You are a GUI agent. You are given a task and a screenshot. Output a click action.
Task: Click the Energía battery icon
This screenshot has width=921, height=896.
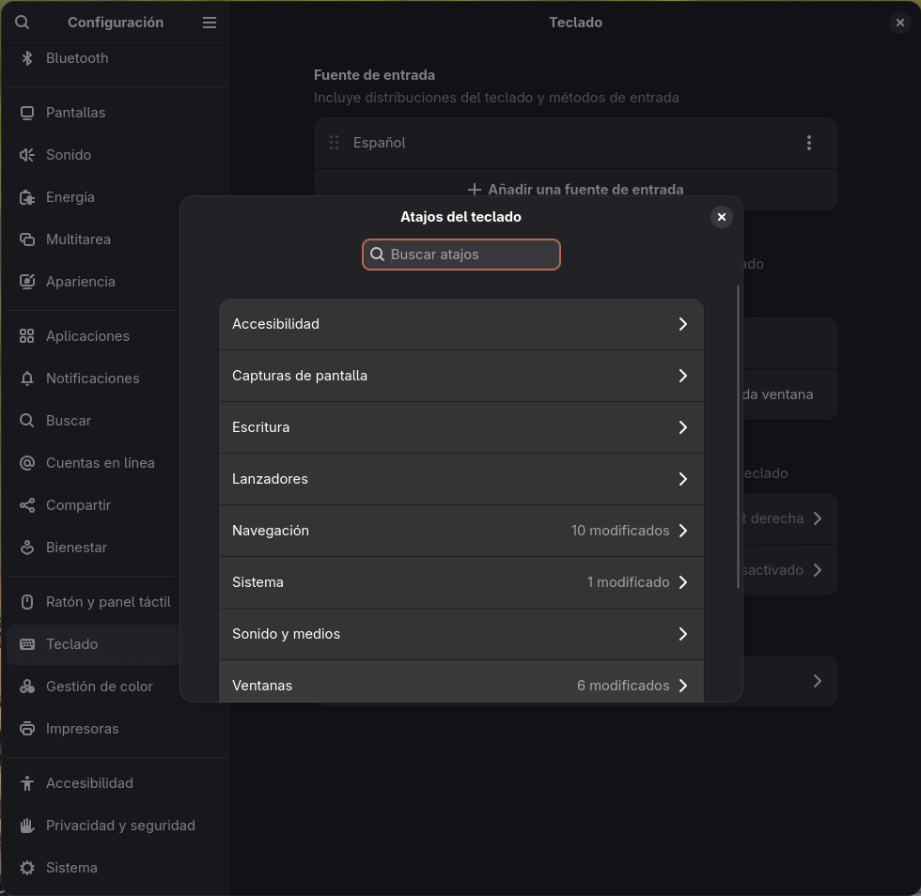27,197
